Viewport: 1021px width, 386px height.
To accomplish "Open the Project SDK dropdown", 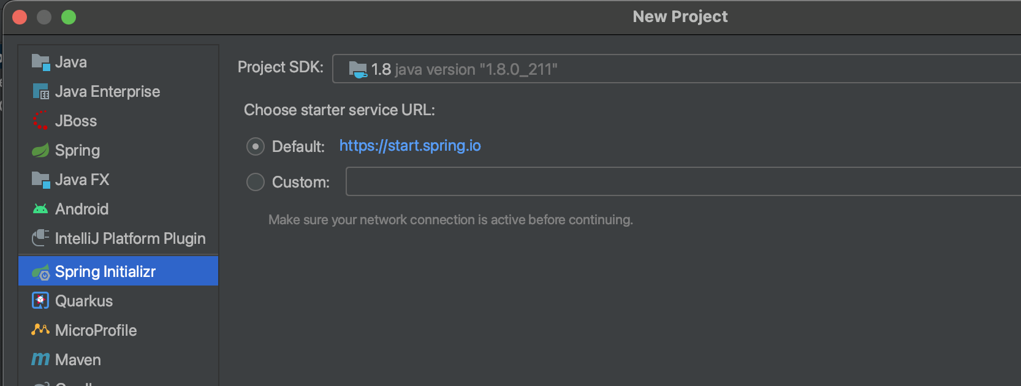I will tap(677, 69).
